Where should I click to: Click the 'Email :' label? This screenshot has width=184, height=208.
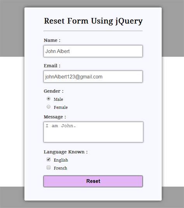point(52,66)
